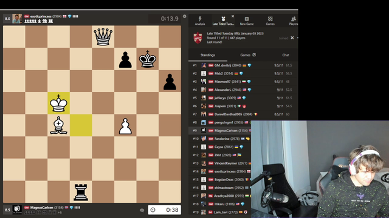The height and width of the screenshot is (218, 389).
Task: Open DanielDardha2005 standings row
Action: click(243, 114)
